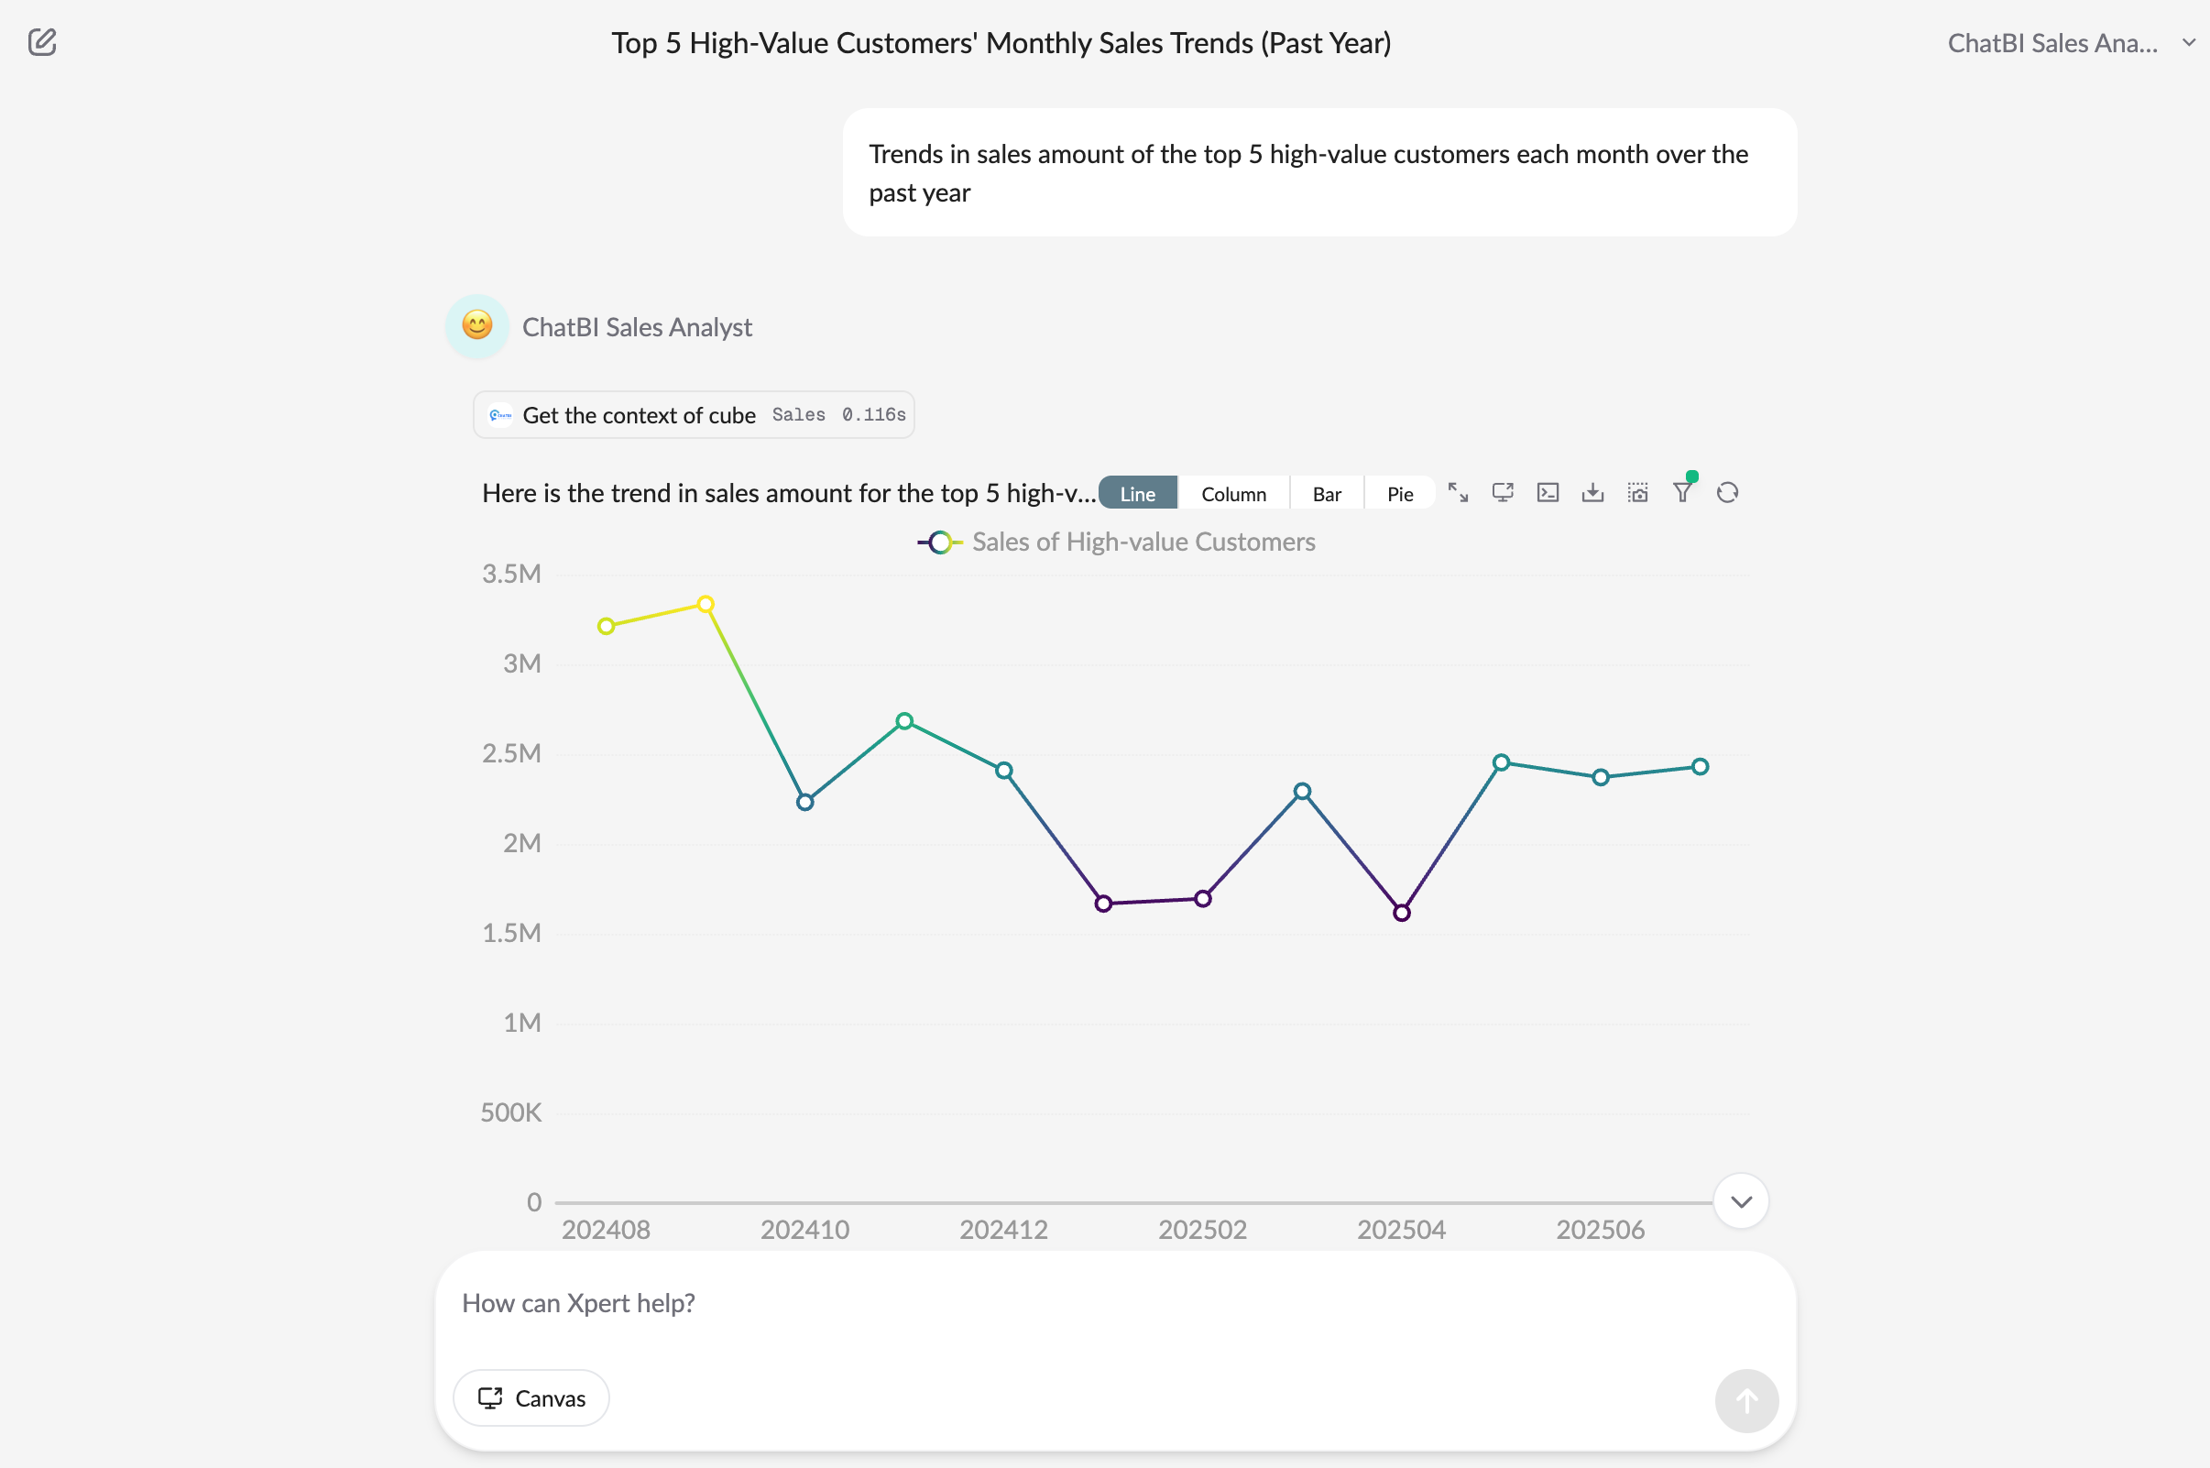Switch chart type to Bar
2210x1468 pixels.
tap(1327, 493)
